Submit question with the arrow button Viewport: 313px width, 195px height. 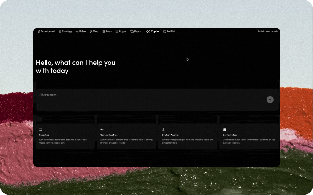(270, 100)
